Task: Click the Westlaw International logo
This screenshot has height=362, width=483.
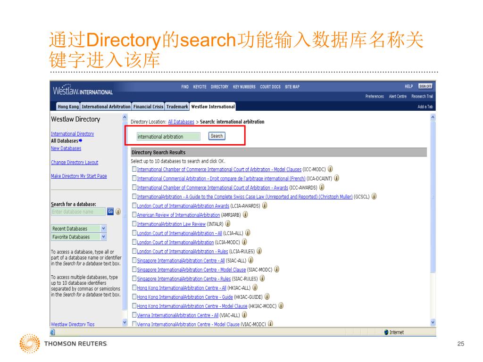Action: click(83, 90)
